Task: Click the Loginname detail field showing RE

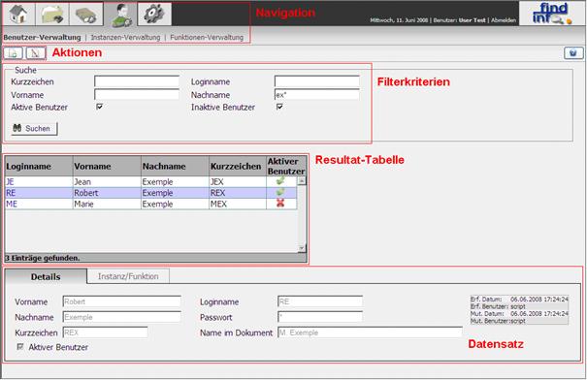Action: [320, 301]
